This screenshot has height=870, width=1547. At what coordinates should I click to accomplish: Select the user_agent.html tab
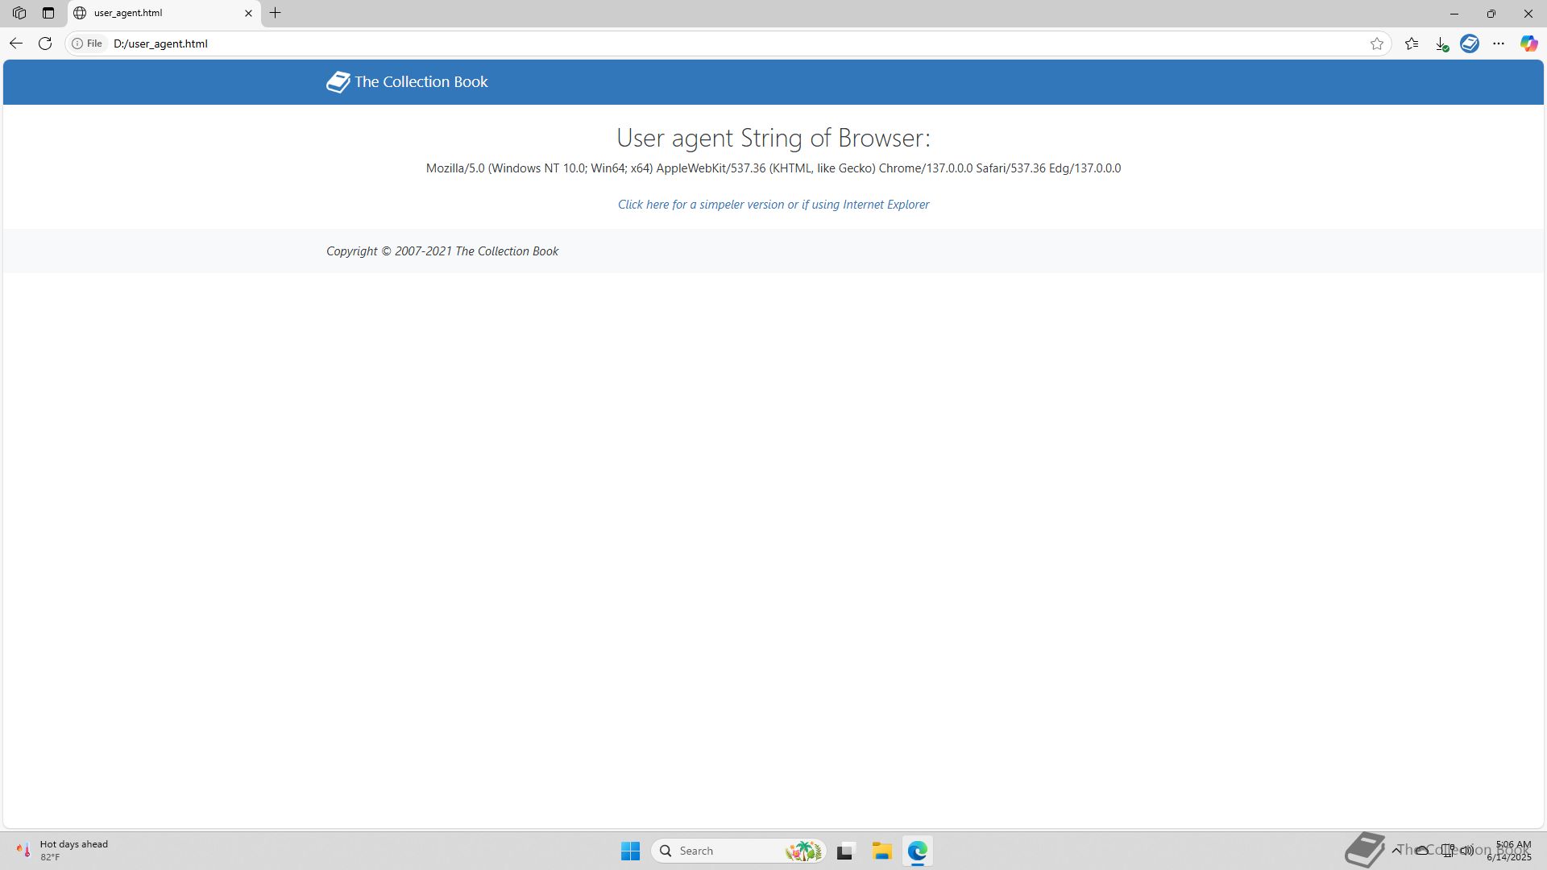coord(153,13)
